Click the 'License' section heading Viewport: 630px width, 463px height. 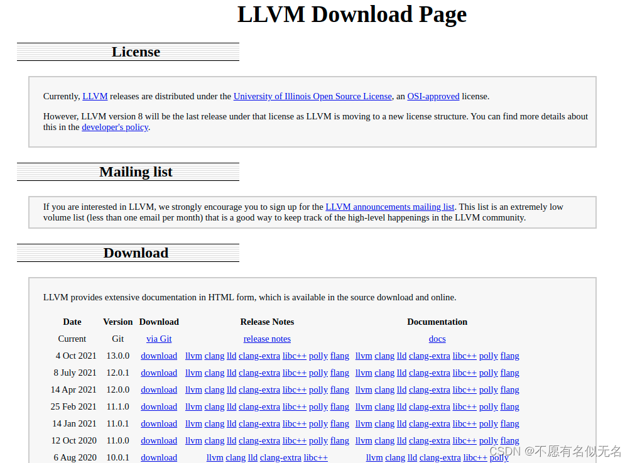[136, 52]
